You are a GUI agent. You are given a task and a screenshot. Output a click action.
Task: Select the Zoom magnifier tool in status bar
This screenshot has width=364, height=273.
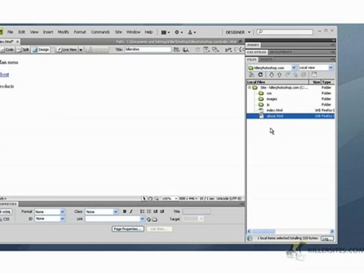click(157, 198)
